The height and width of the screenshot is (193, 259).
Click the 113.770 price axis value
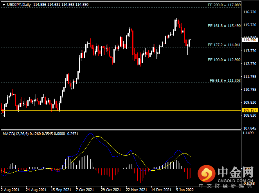pos(250,51)
